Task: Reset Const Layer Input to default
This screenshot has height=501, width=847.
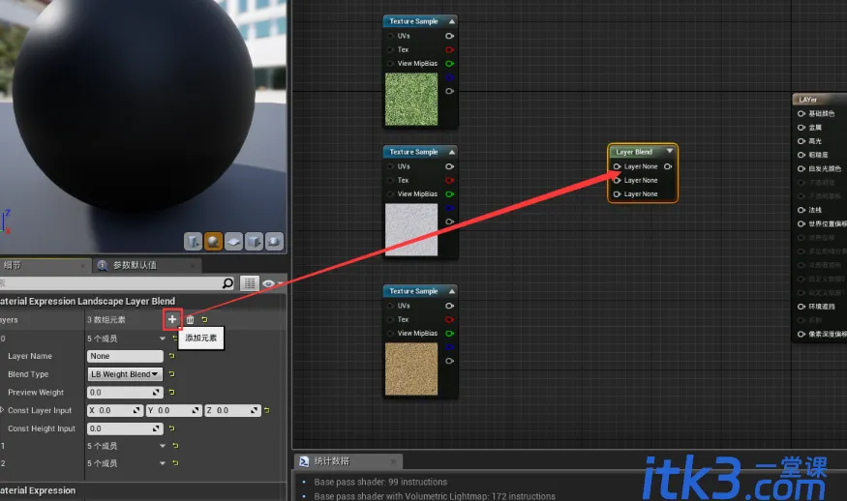Action: 267,410
